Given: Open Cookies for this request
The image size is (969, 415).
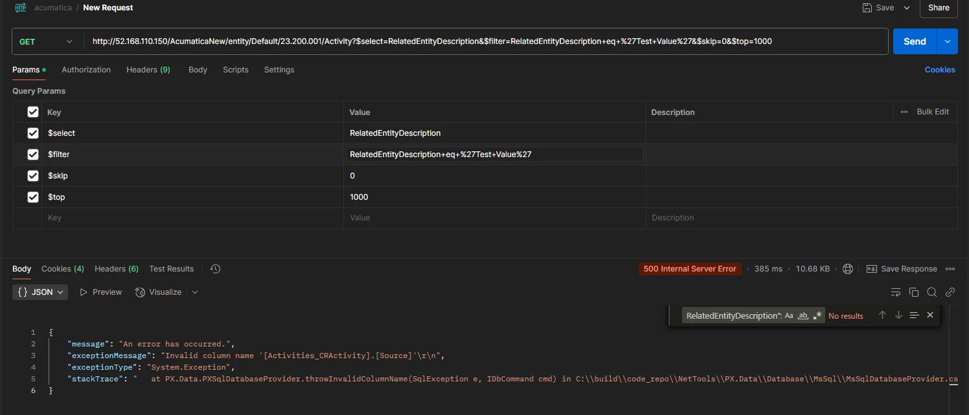Looking at the screenshot, I should pos(940,69).
